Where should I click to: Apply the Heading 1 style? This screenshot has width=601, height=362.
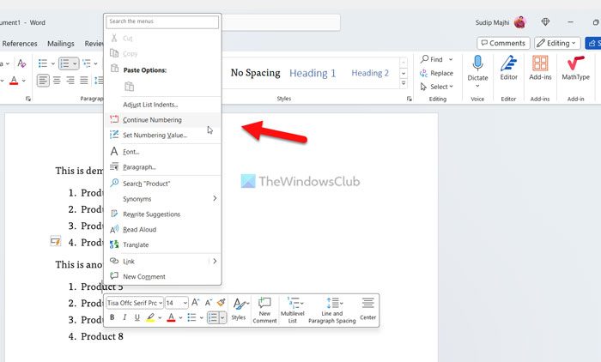(313, 73)
